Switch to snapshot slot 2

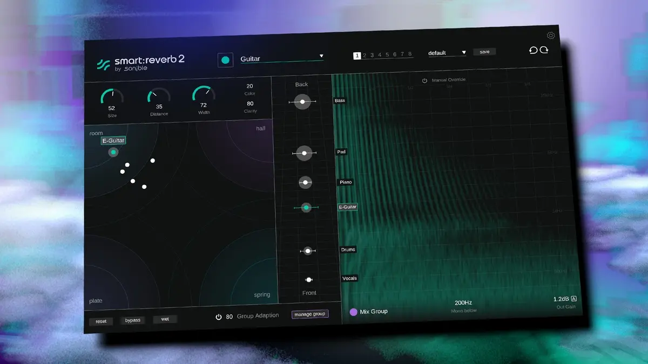click(364, 54)
